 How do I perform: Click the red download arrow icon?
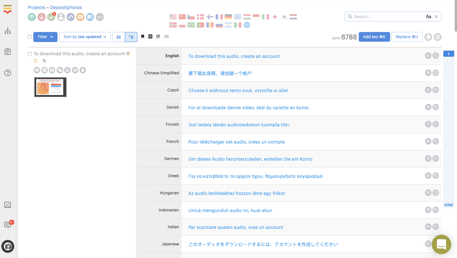tap(41, 17)
